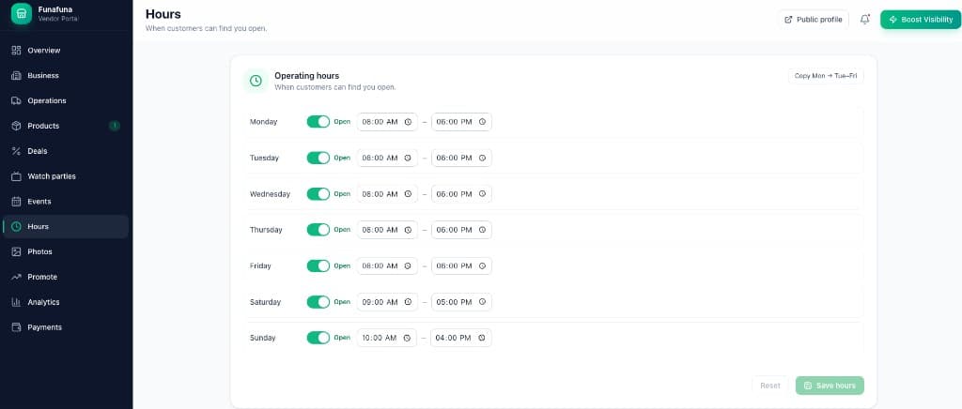
Task: Toggle Sunday open switch
Action: click(x=318, y=338)
